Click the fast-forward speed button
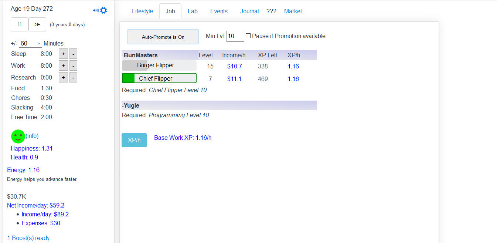497x243 pixels. pos(37,24)
